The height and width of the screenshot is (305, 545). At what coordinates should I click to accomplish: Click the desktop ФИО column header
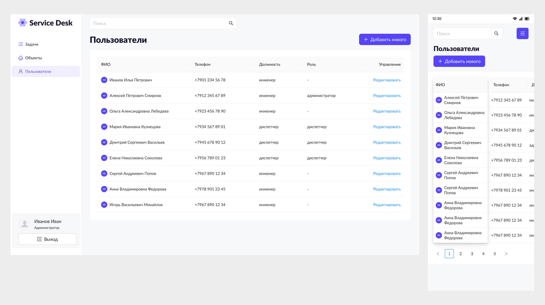pos(143,64)
